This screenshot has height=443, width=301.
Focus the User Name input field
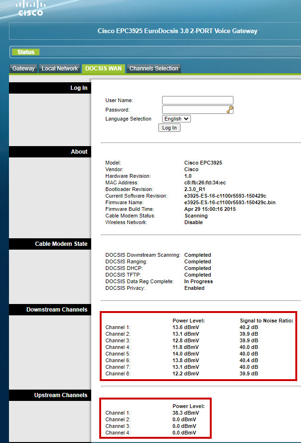[198, 100]
